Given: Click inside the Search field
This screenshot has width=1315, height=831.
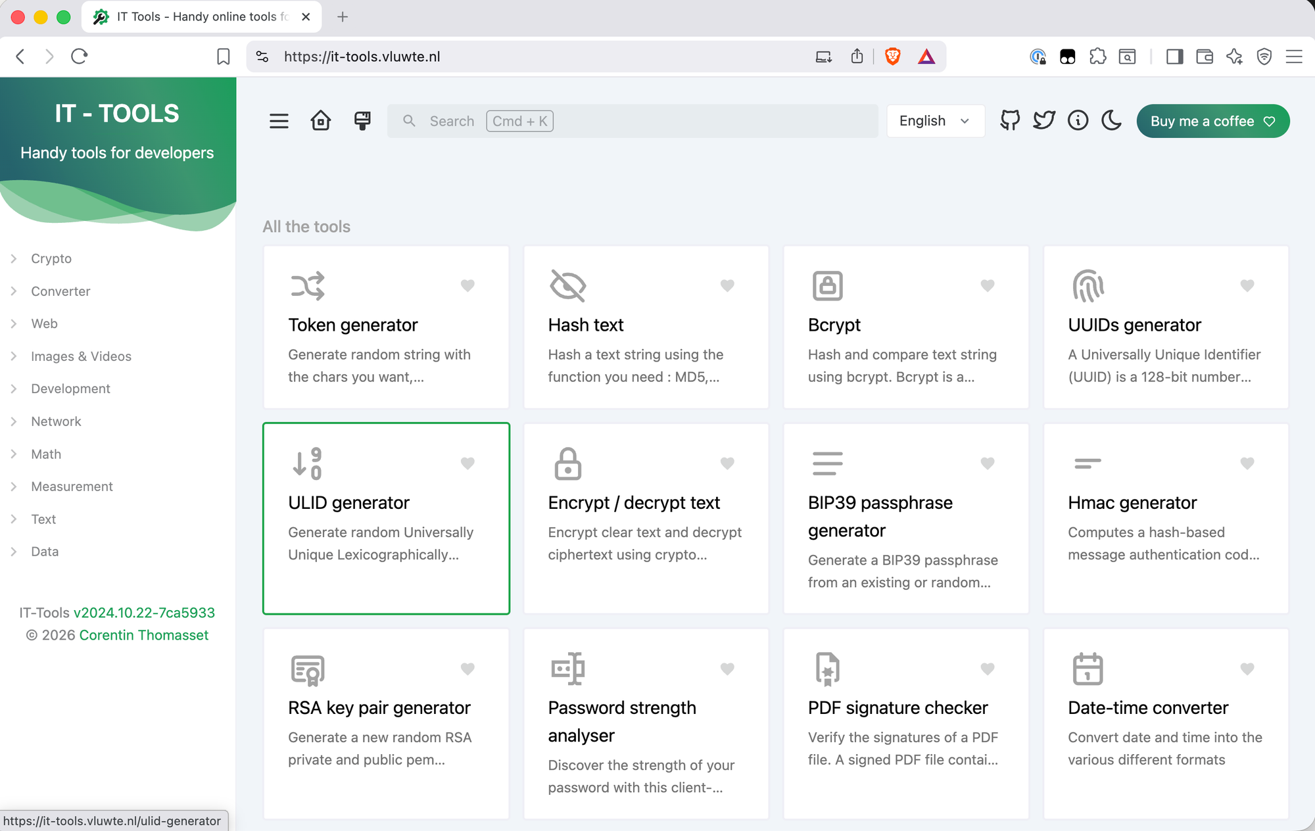Looking at the screenshot, I should click(631, 120).
